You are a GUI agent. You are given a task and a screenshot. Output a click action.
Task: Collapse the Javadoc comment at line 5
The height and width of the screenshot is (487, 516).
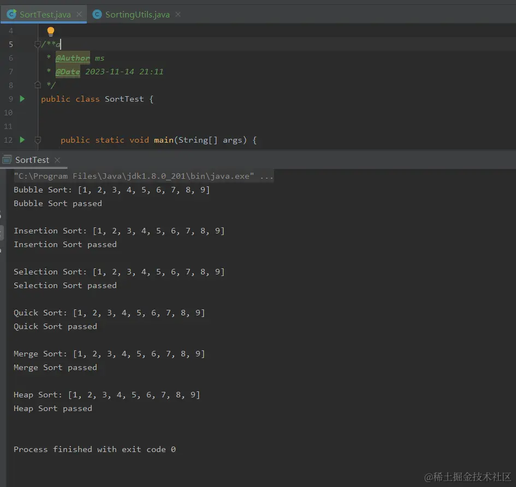38,44
